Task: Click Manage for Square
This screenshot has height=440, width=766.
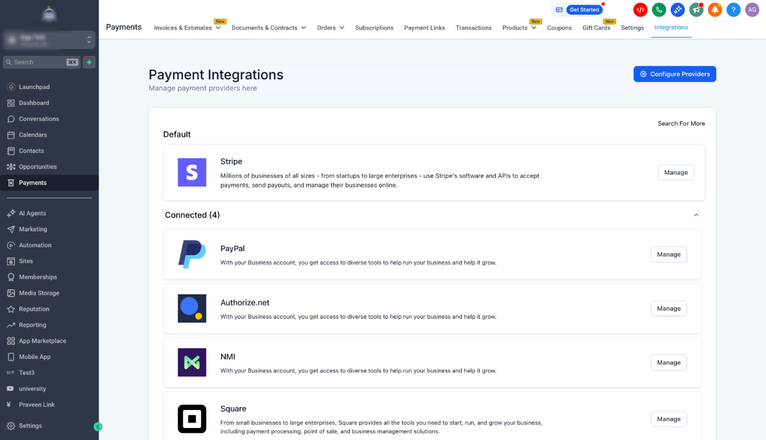Action: point(669,419)
